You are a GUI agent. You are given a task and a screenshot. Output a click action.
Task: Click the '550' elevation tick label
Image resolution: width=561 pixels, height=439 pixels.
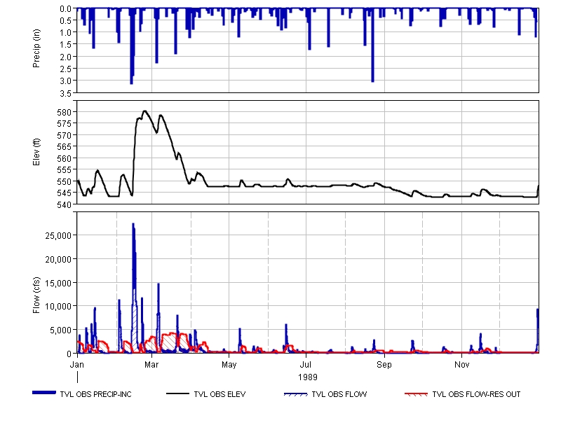pos(65,181)
